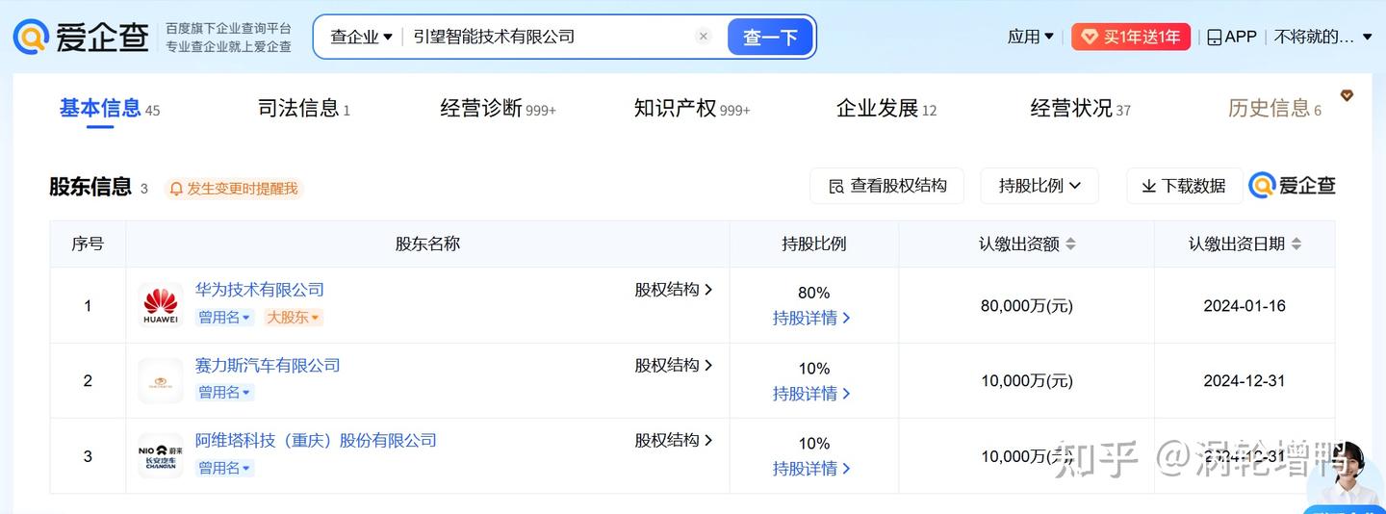Open the APP download link

[x=1232, y=37]
